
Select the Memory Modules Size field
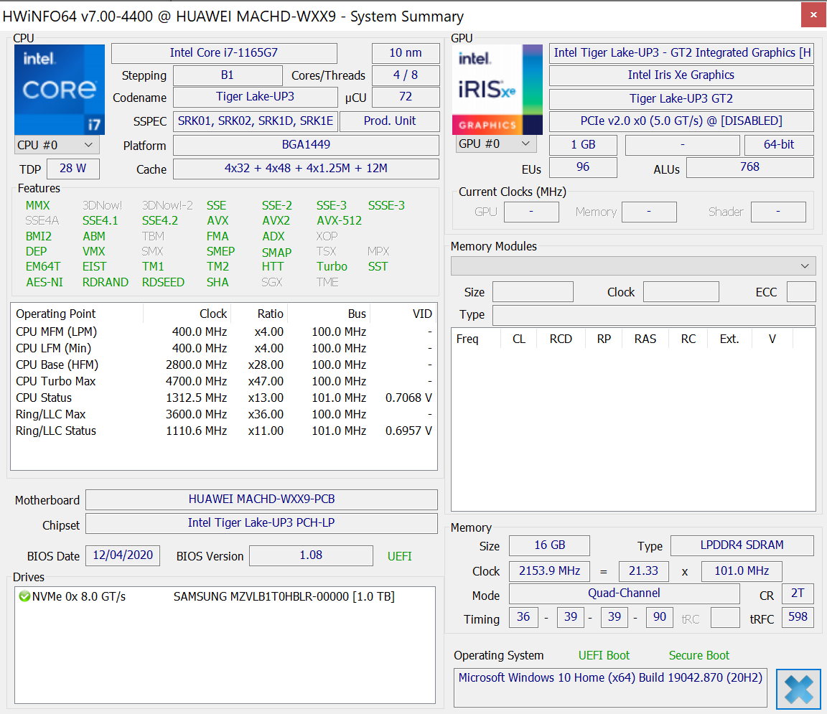pyautogui.click(x=533, y=291)
